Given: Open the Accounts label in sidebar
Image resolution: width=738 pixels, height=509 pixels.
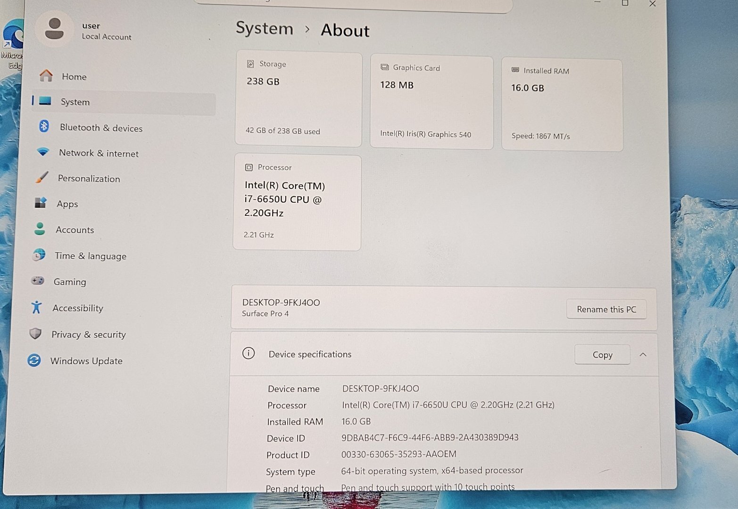Looking at the screenshot, I should click(75, 230).
